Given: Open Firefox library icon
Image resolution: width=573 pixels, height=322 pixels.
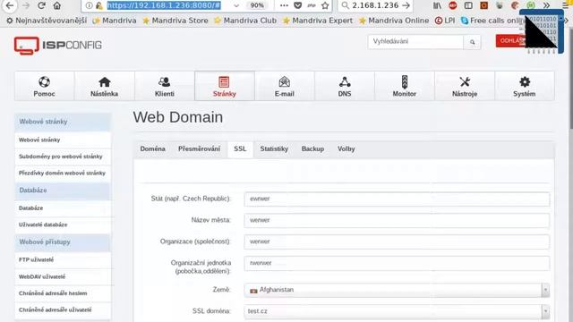Looking at the screenshot, I should tap(437, 5).
